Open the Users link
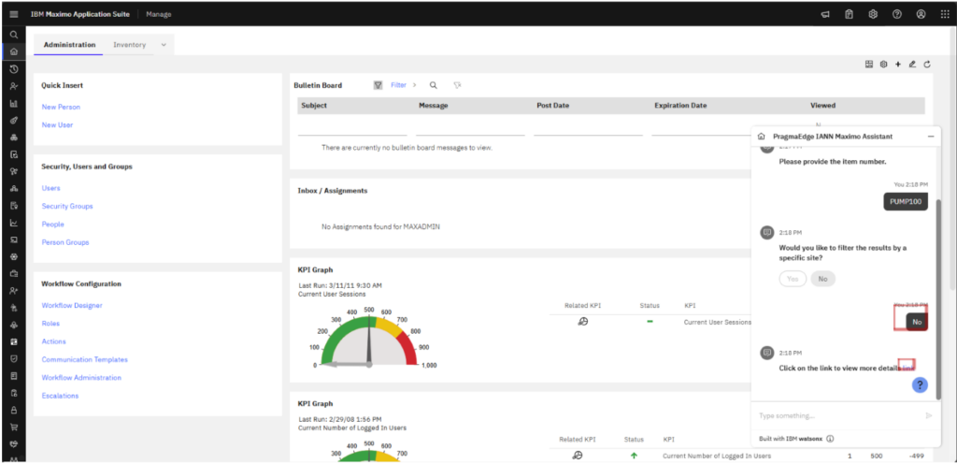Screen dimensions: 957x464 [x=50, y=188]
